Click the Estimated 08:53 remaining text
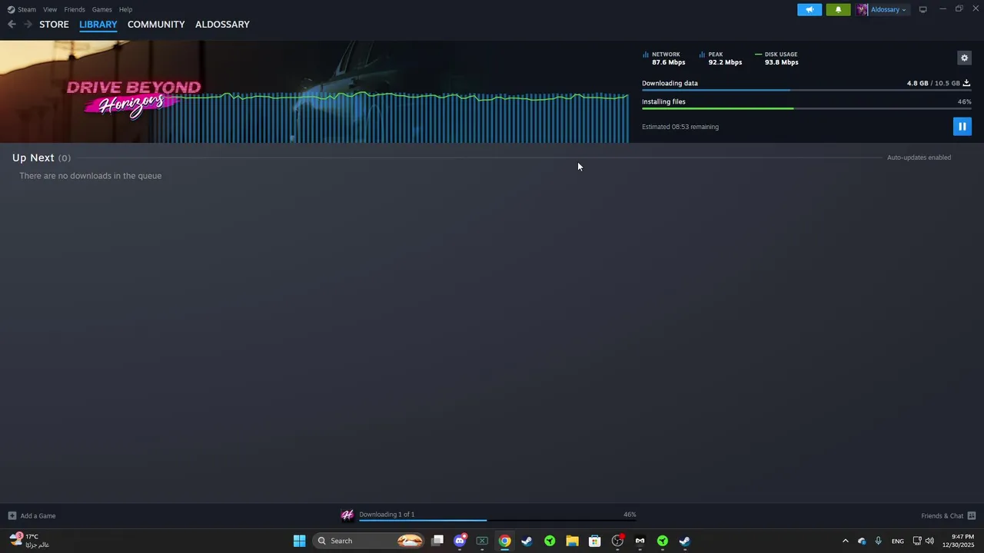The height and width of the screenshot is (553, 984). (x=680, y=127)
